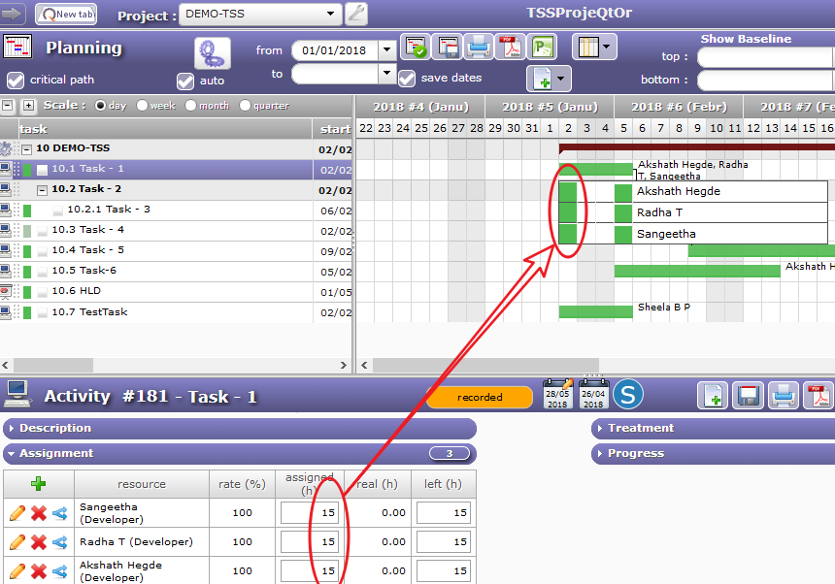Screen dimensions: 835x584
Task: Click the New tab button
Action: (66, 15)
